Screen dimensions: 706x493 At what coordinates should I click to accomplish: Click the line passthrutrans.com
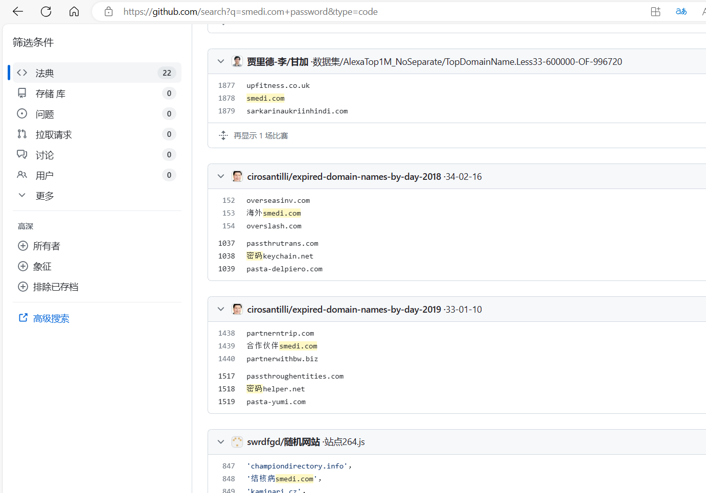click(x=282, y=243)
